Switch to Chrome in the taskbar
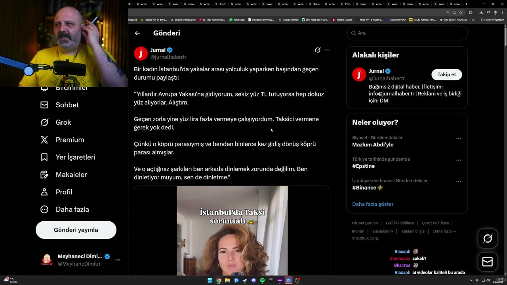The height and width of the screenshot is (285, 507). pyautogui.click(x=219, y=280)
